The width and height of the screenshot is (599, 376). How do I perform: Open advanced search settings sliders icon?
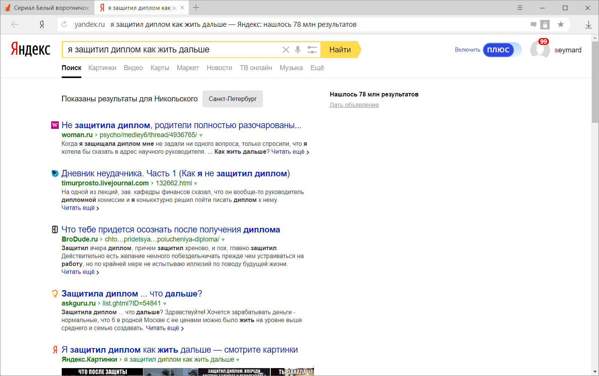pyautogui.click(x=312, y=50)
